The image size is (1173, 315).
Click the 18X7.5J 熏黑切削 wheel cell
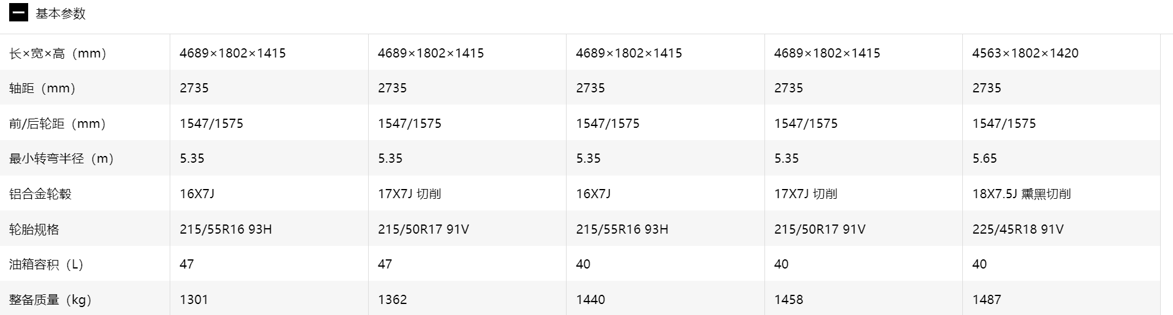tap(1021, 194)
